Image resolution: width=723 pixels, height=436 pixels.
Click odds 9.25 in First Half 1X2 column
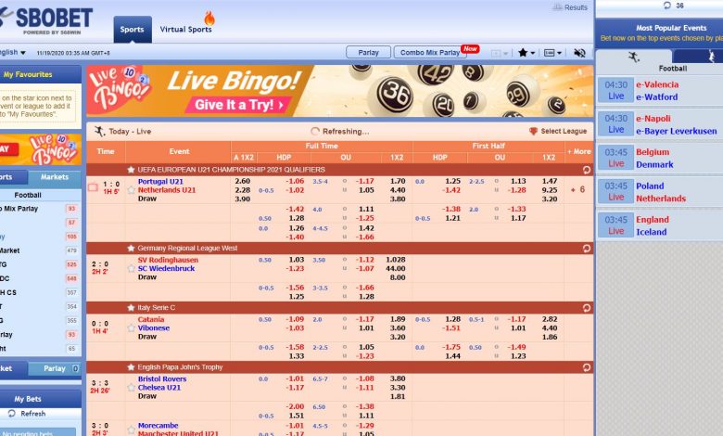click(x=549, y=190)
